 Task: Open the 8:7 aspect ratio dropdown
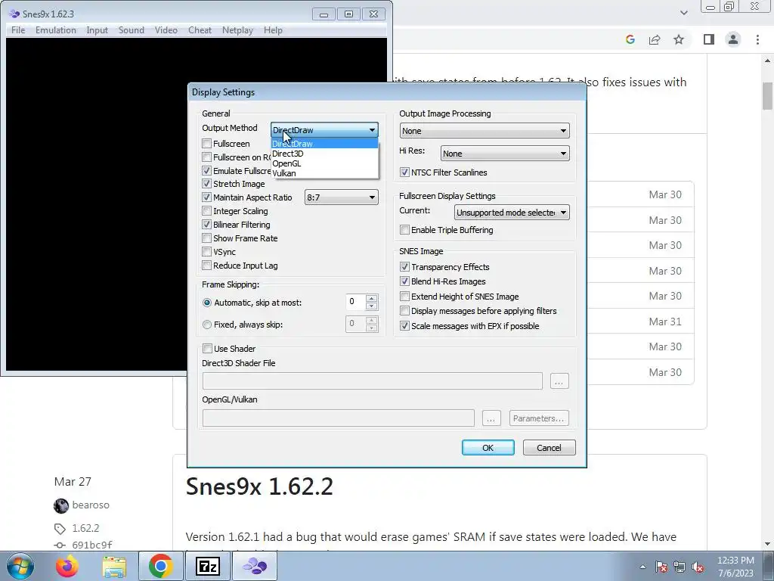pyautogui.click(x=341, y=197)
